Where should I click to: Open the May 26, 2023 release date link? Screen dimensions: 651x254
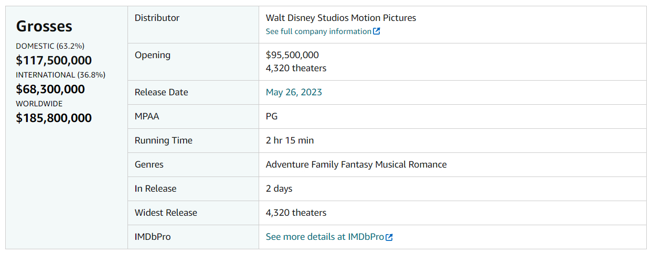294,92
